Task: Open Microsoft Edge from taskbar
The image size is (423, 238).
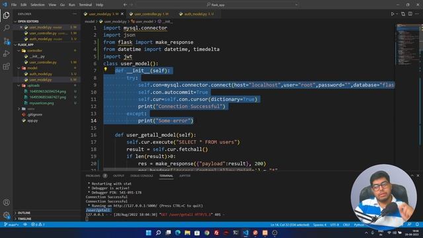Action: [x=178, y=233]
